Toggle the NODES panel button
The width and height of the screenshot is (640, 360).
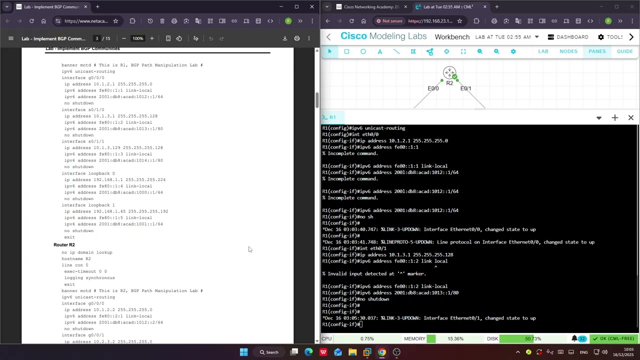568,51
